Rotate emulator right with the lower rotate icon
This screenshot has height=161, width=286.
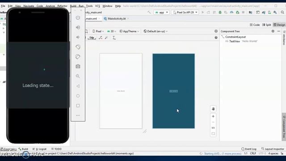click(x=78, y=57)
